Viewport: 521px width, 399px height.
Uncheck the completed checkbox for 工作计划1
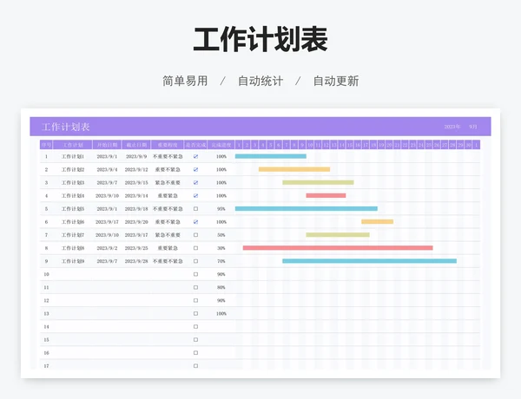coord(195,156)
